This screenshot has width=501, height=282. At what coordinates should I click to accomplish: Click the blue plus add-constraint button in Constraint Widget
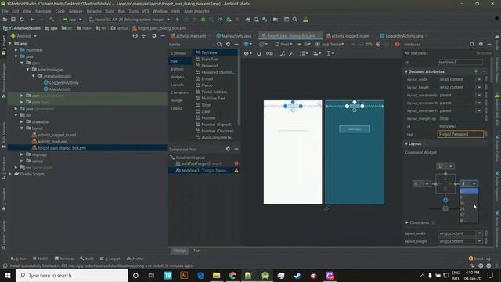coord(445,201)
